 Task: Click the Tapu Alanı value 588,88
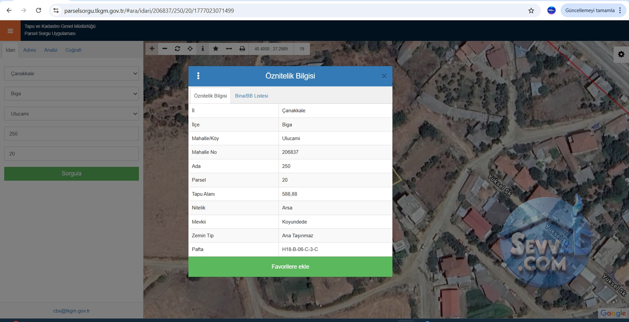click(x=290, y=194)
